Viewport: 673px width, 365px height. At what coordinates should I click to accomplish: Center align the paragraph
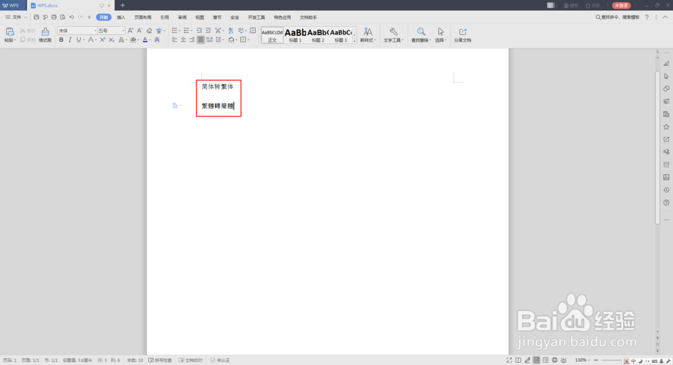tap(183, 40)
